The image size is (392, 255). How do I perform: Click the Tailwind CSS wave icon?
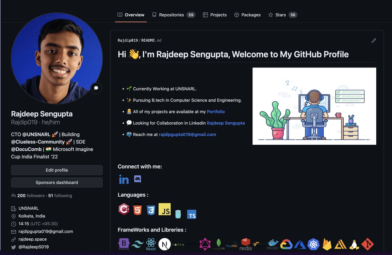click(x=138, y=245)
